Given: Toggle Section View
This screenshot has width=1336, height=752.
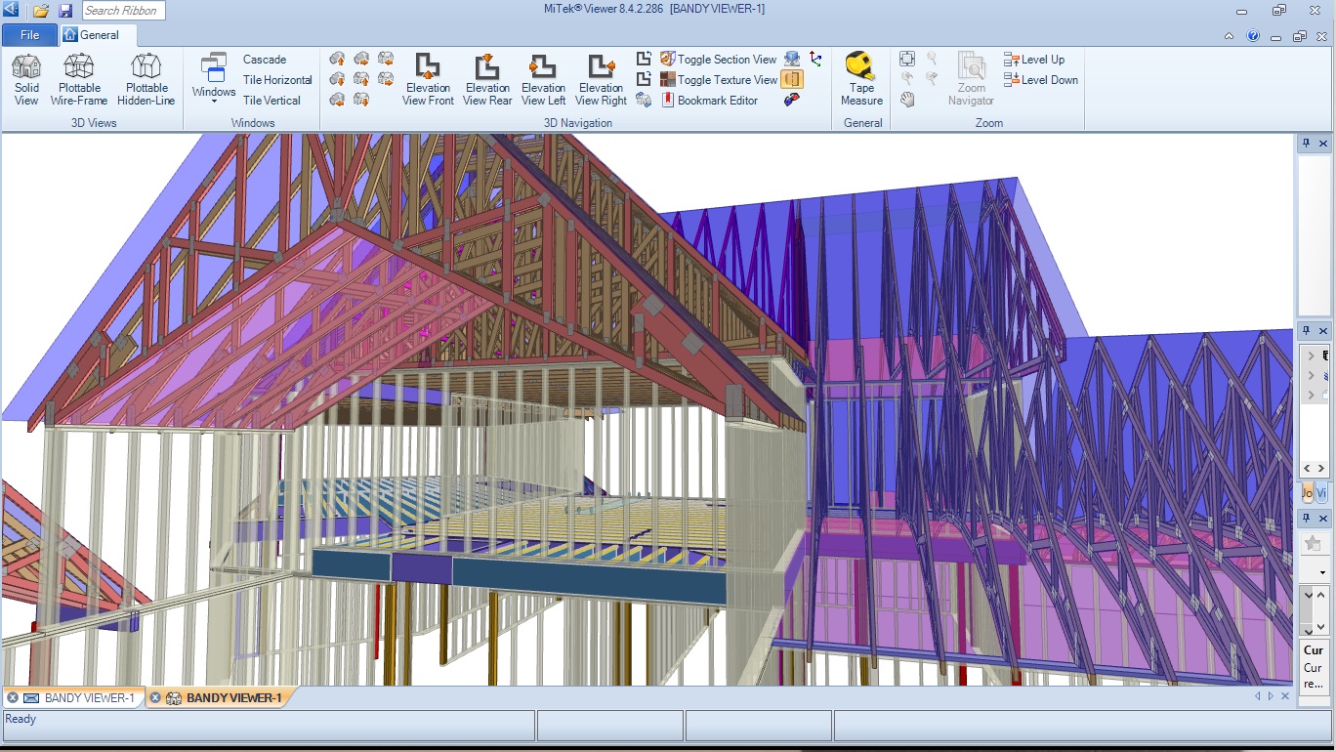Looking at the screenshot, I should (x=718, y=60).
